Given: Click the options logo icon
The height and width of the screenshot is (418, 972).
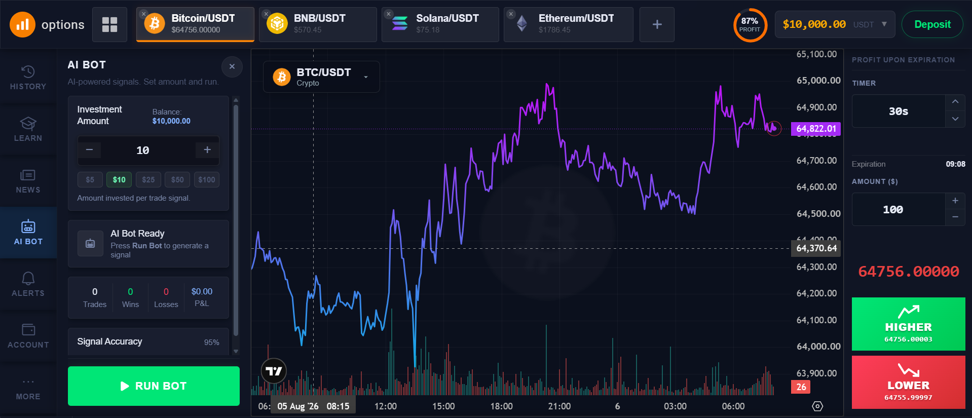Looking at the screenshot, I should point(22,24).
